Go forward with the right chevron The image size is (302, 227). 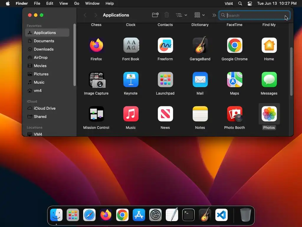(x=96, y=15)
